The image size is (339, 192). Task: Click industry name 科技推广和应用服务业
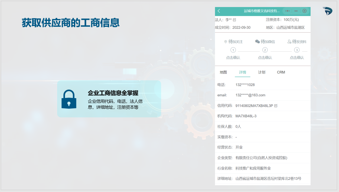[253, 168]
